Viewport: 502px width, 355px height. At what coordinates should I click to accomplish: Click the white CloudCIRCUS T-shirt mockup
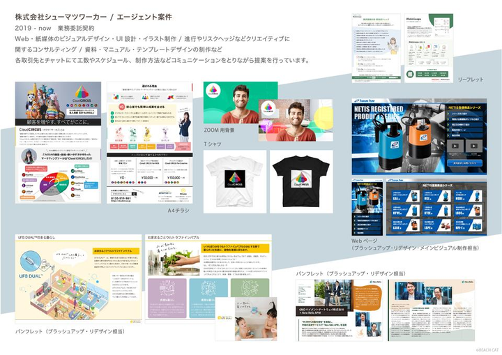point(235,181)
